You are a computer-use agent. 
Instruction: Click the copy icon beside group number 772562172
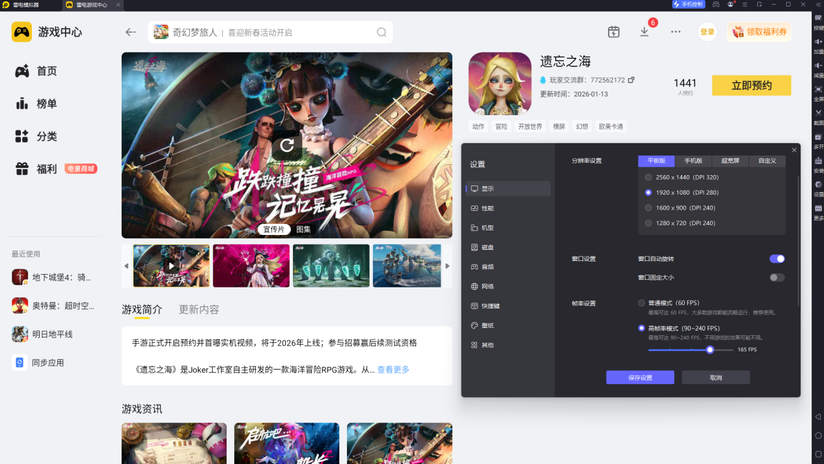(631, 80)
